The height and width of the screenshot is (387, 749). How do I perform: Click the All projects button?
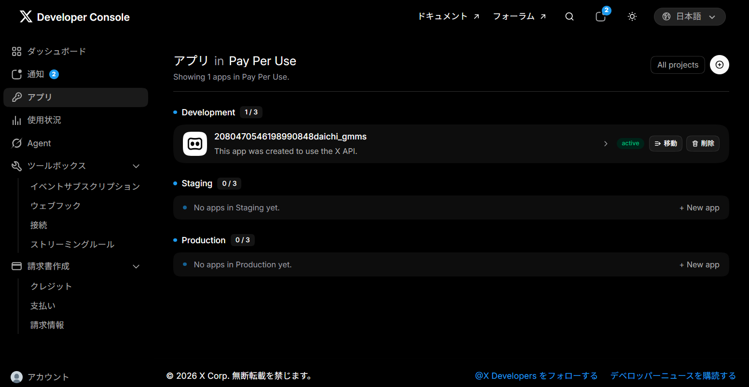pos(678,65)
